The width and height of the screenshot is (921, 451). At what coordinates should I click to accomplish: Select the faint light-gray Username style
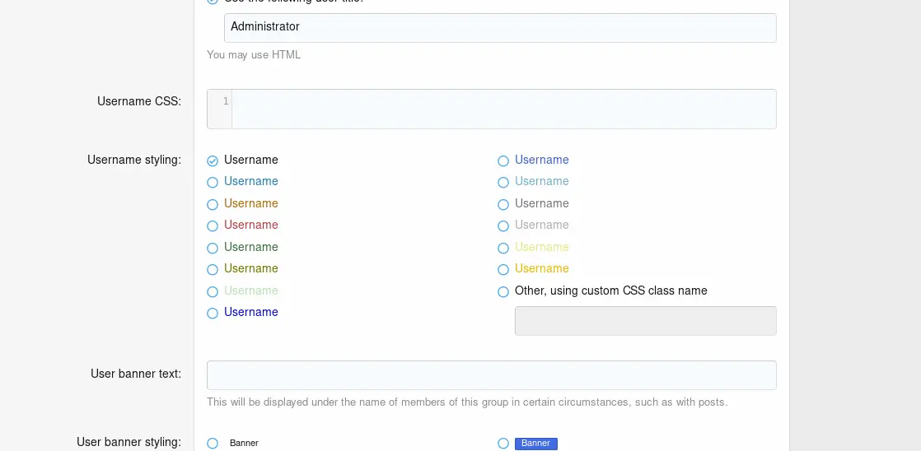point(503,225)
